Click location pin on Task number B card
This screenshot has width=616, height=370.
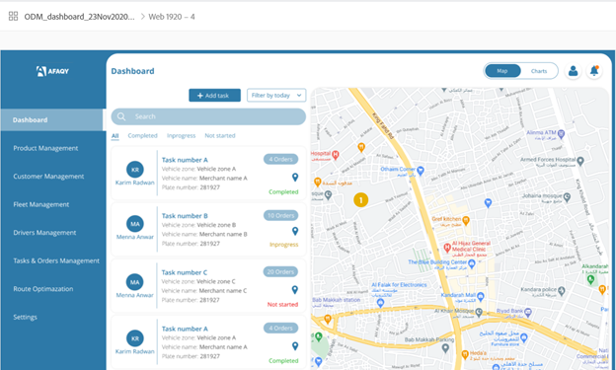coord(295,231)
